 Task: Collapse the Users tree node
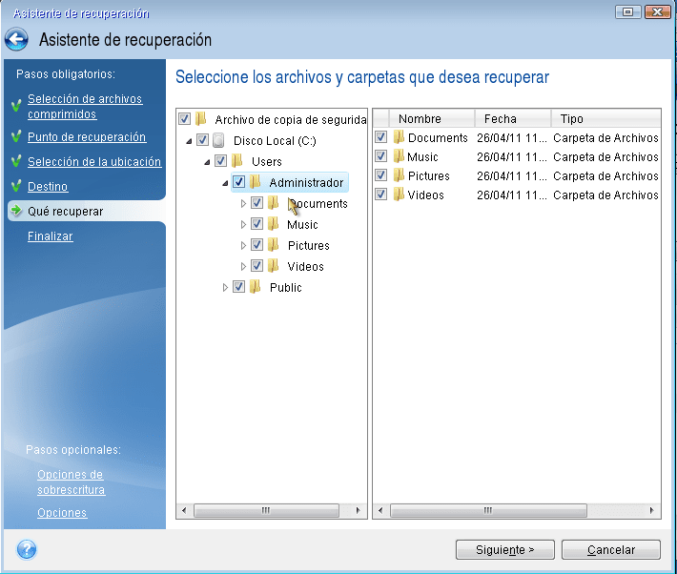(x=207, y=162)
